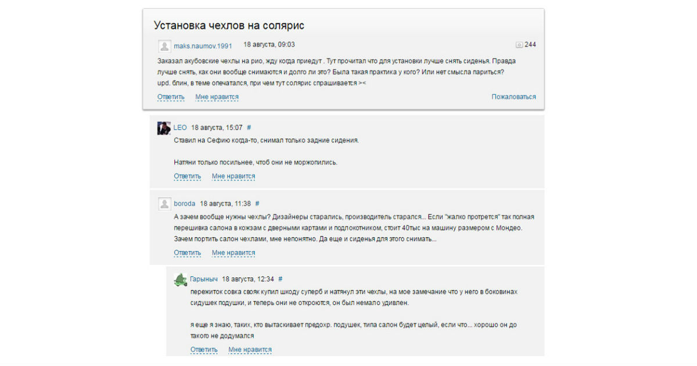The height and width of the screenshot is (366, 697).
Task: Reply to boroda's comment
Action: pyautogui.click(x=187, y=253)
